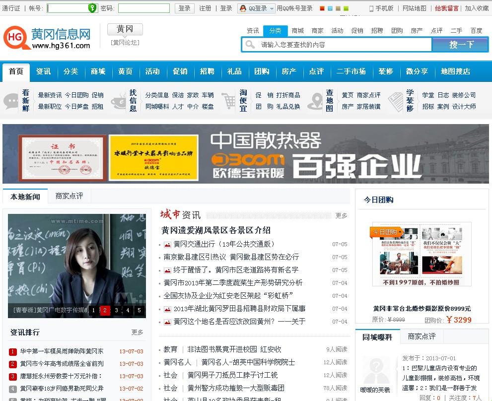
Task: Open ranked item 华中第一车模吴雨婵助阵黄冈东
Action: pos(62,351)
